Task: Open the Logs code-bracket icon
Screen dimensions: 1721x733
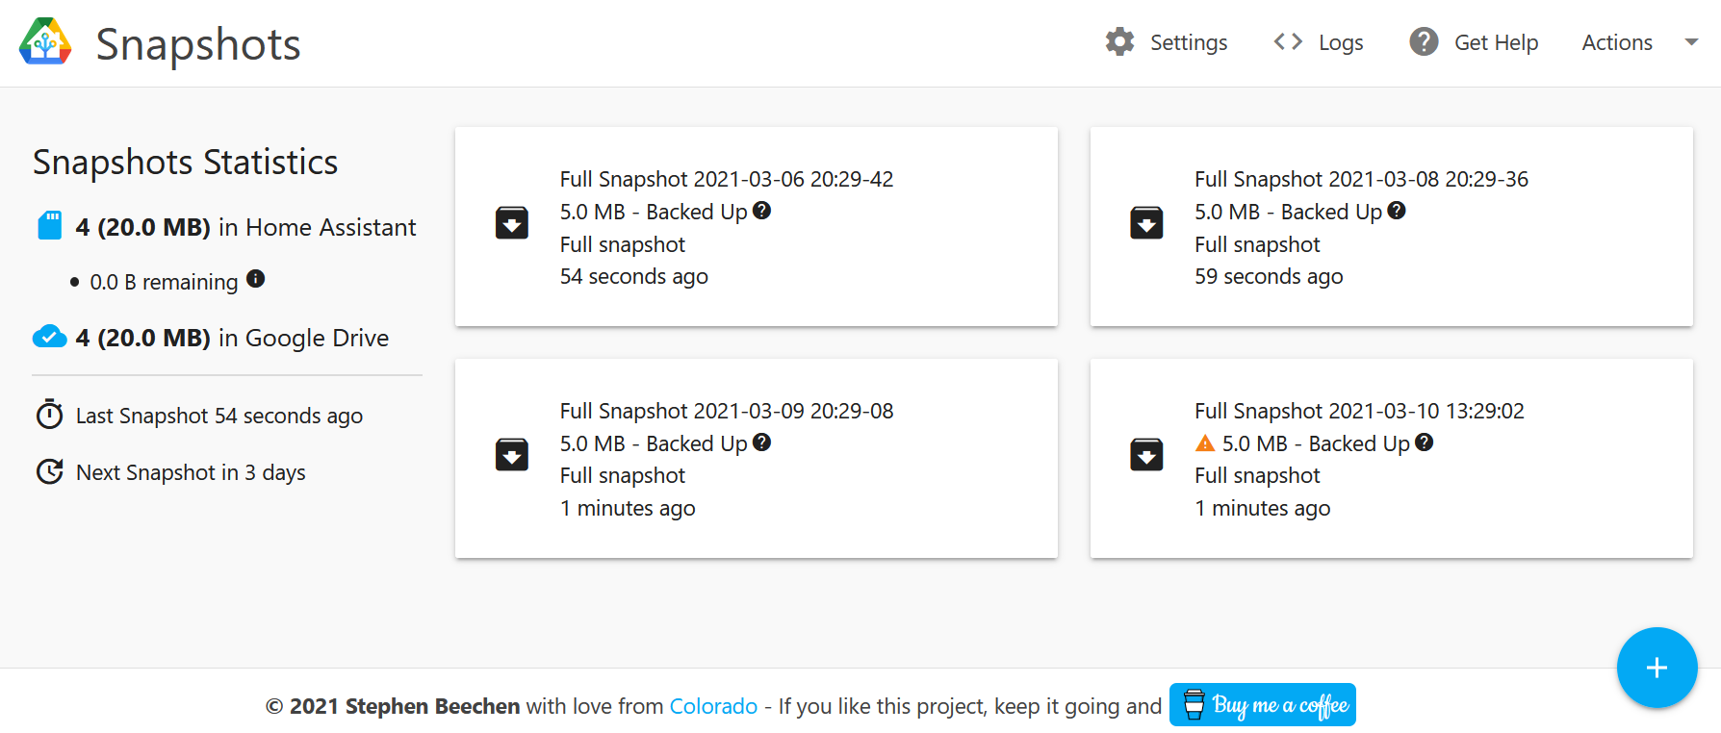Action: (1288, 42)
